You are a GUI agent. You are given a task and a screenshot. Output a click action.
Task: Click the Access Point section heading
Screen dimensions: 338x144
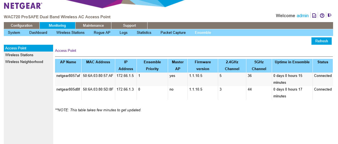[65, 50]
